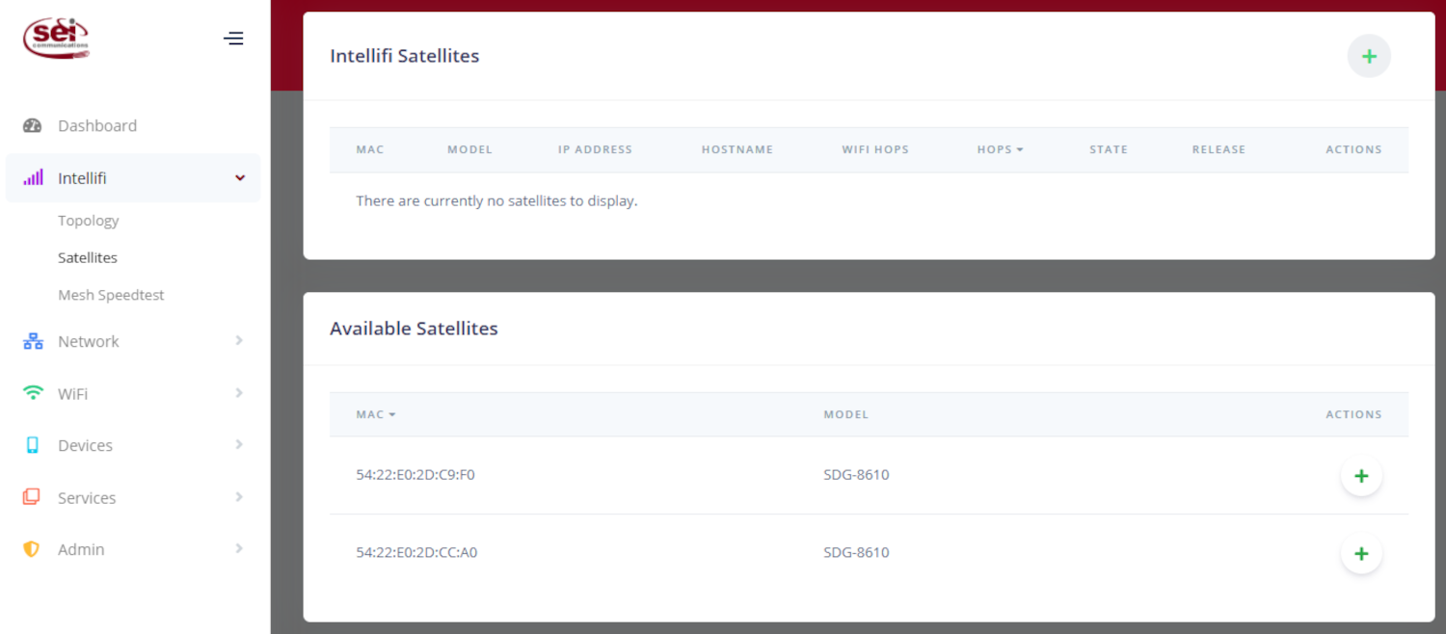
Task: Click the SEI Communications logo
Action: [57, 38]
